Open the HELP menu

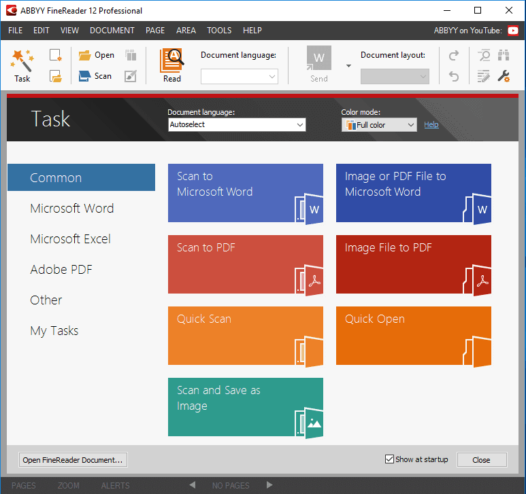point(252,31)
